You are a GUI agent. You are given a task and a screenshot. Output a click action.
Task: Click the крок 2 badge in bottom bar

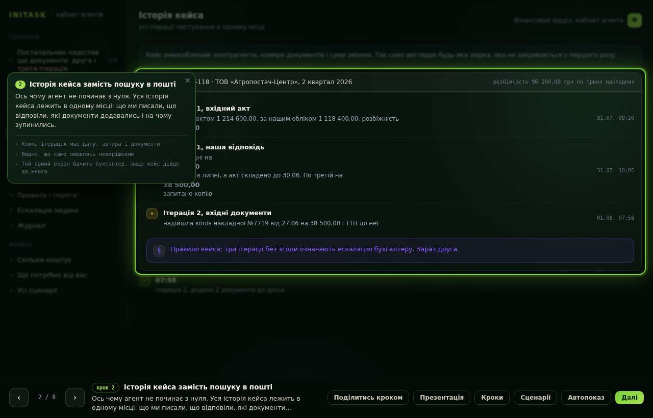pyautogui.click(x=106, y=387)
